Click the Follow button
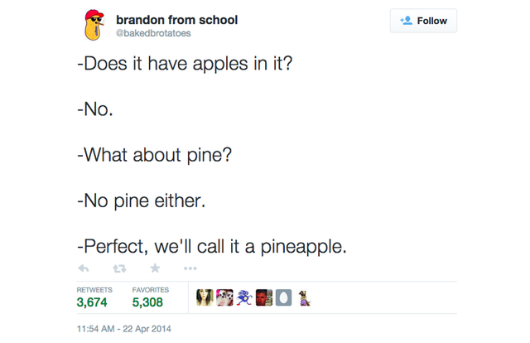This screenshot has width=530, height=343. coord(423,21)
